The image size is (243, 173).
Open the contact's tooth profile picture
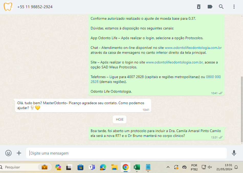(x=8, y=7)
